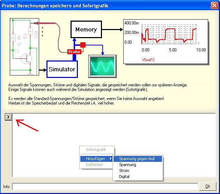Click the red waveform graph
This screenshot has height=194, width=220.
pyautogui.click(x=171, y=35)
